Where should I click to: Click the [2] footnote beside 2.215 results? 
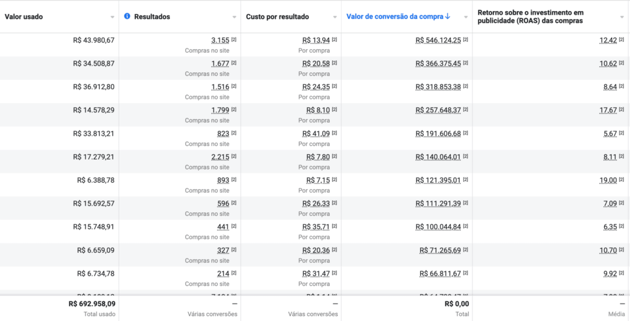pyautogui.click(x=234, y=157)
